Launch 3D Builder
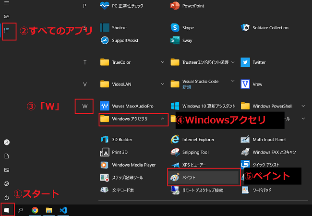 (x=116, y=139)
